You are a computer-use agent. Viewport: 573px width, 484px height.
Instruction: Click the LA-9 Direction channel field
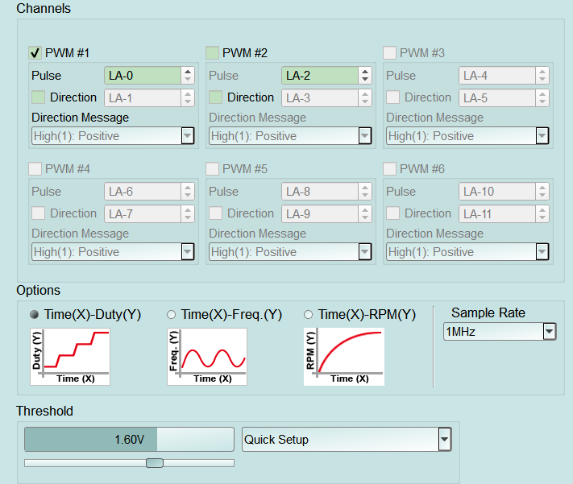320,213
